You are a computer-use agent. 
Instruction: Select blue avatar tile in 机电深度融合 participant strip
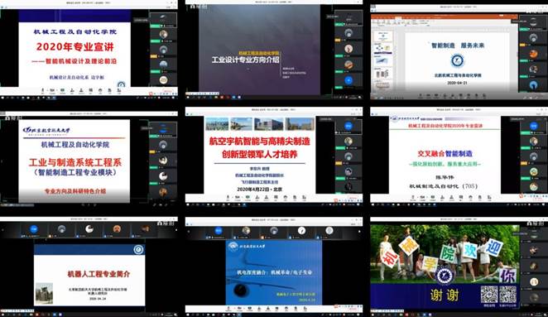218,231
